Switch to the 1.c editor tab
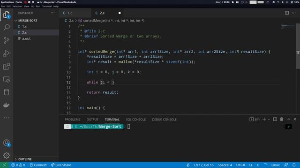300x168 pixels. (x=75, y=13)
